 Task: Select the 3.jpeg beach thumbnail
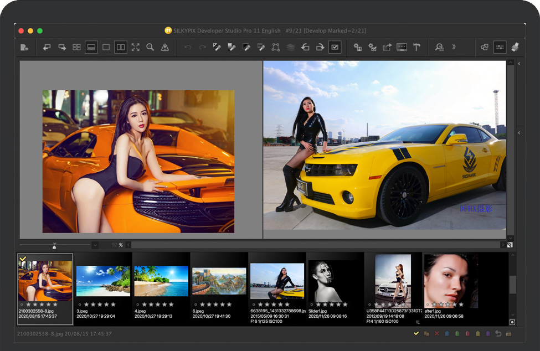103,281
